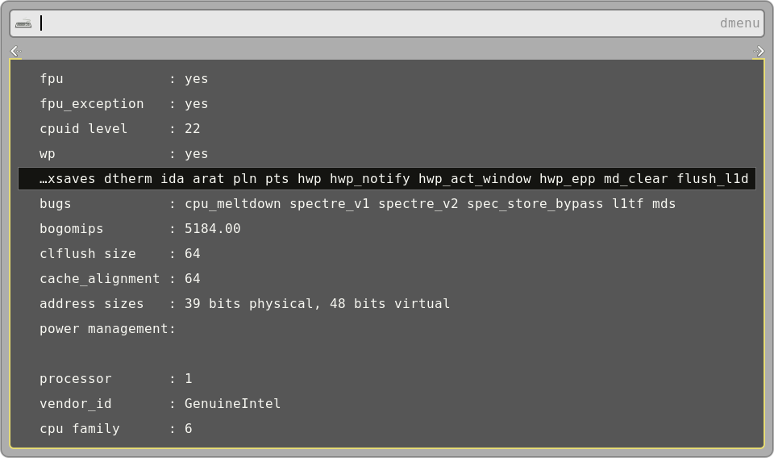Click the 'dmenu' label in the search bar
This screenshot has height=458, width=774.
(739, 23)
